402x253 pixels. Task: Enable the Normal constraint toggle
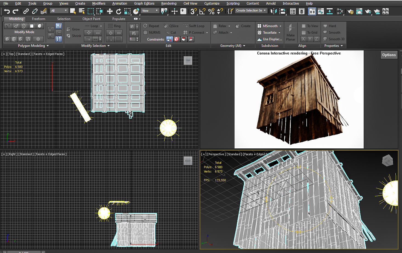(x=191, y=39)
